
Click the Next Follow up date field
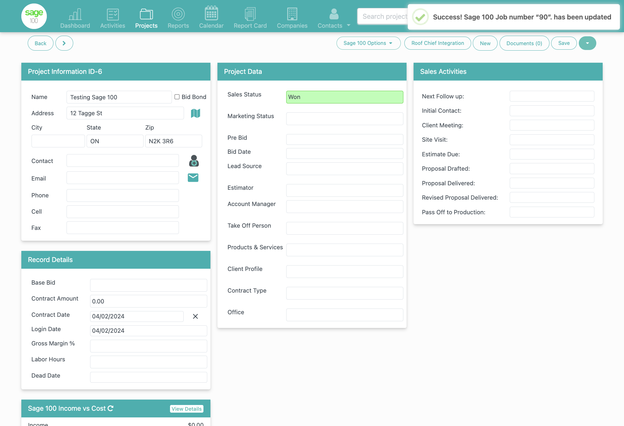(552, 96)
